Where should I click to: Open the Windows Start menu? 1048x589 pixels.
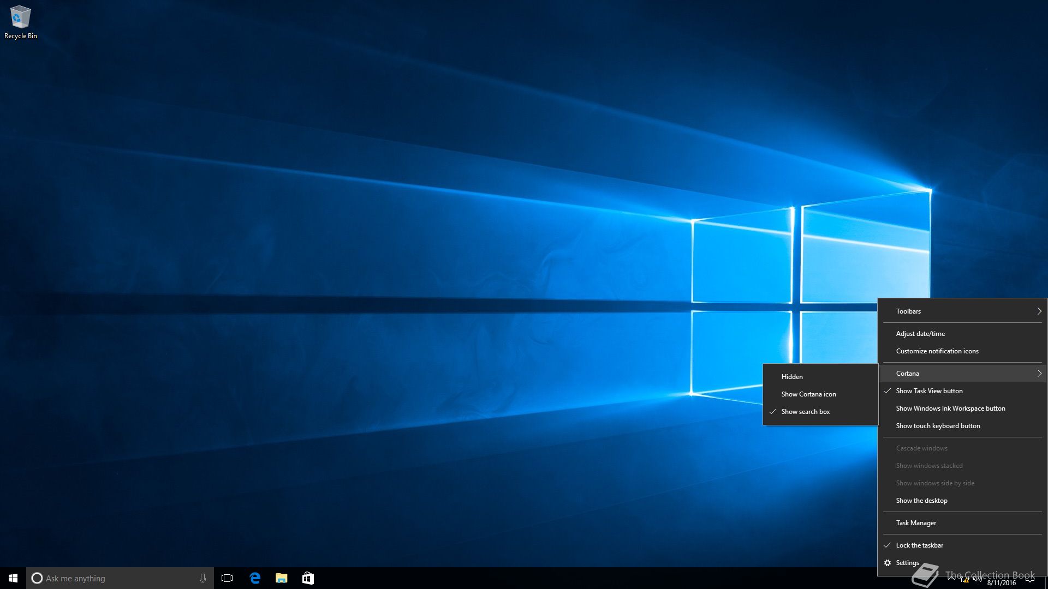[x=13, y=578]
